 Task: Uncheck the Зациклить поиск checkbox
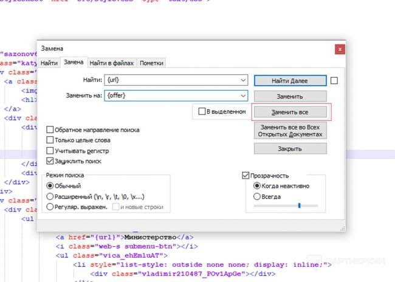click(x=50, y=161)
